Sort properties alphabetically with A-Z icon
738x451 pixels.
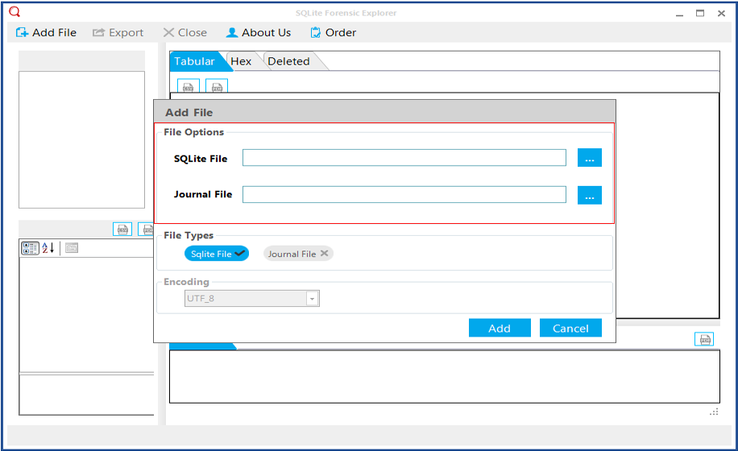[48, 248]
